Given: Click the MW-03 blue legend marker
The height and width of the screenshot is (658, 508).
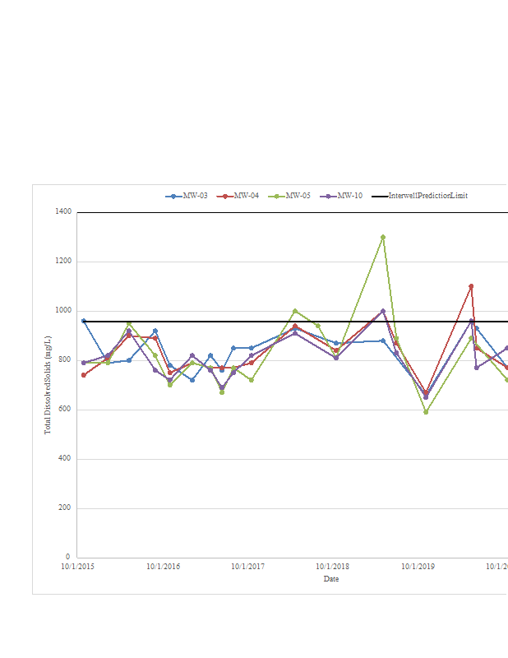Looking at the screenshot, I should (x=173, y=197).
